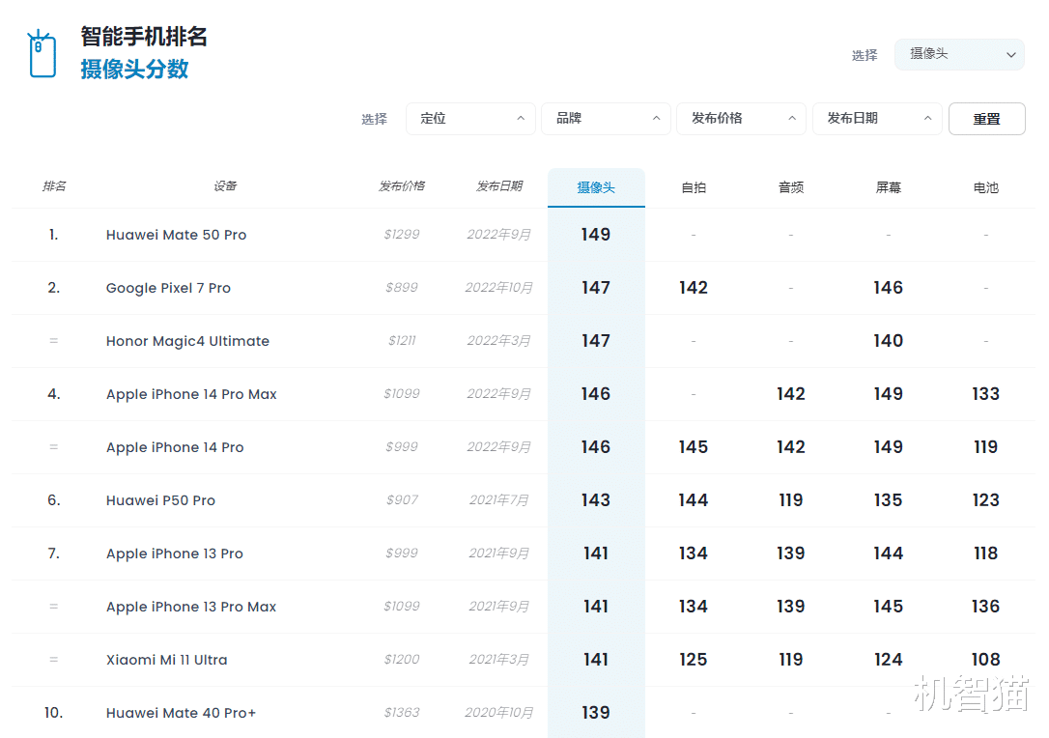Click Xiaomi Mi 11 Ultra battery score 108
Image resolution: width=1049 pixels, height=738 pixels.
985,660
